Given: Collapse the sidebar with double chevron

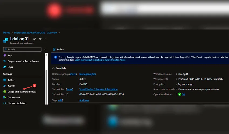Looking at the screenshot, I should pos(45,49).
